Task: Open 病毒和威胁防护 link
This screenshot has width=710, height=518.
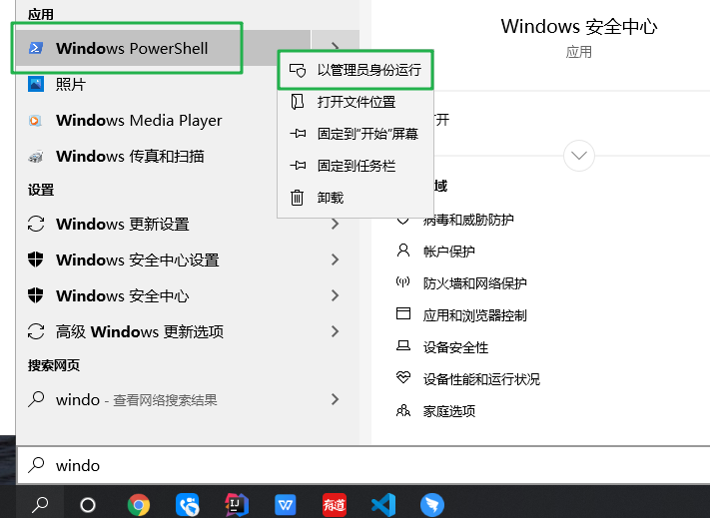Action: [x=468, y=220]
